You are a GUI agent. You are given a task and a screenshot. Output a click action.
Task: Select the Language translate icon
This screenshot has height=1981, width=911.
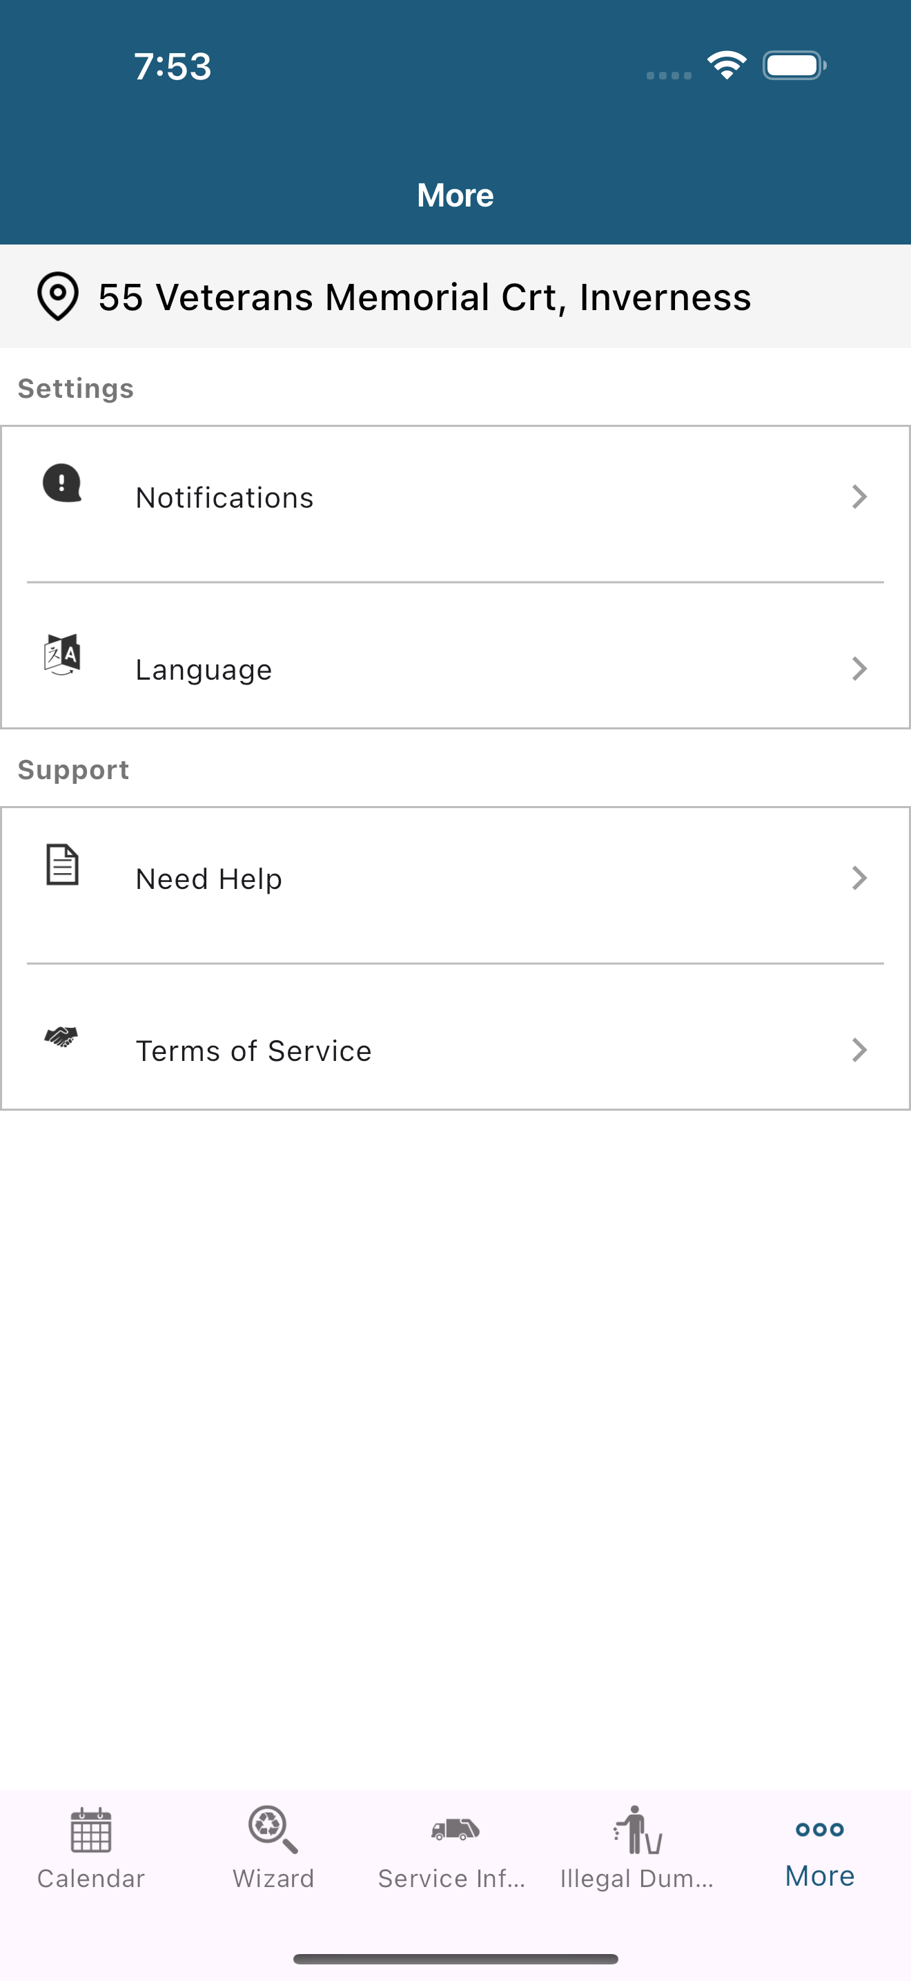coord(62,654)
